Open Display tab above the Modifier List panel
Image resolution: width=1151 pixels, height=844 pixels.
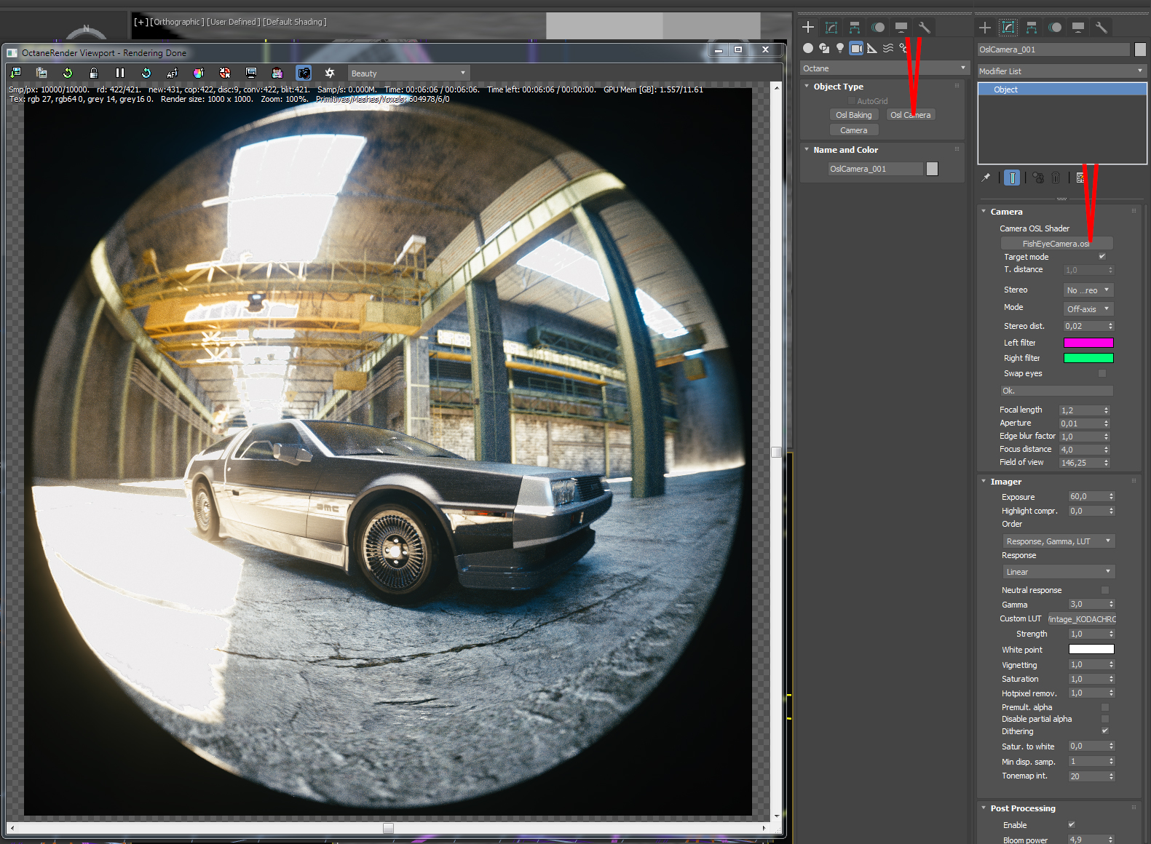(x=1078, y=28)
